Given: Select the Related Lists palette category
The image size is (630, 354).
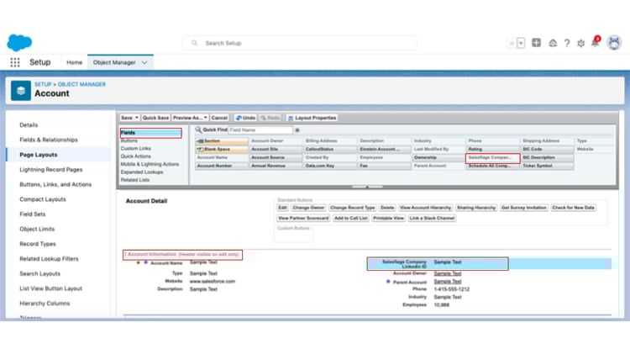Looking at the screenshot, I should tap(135, 180).
